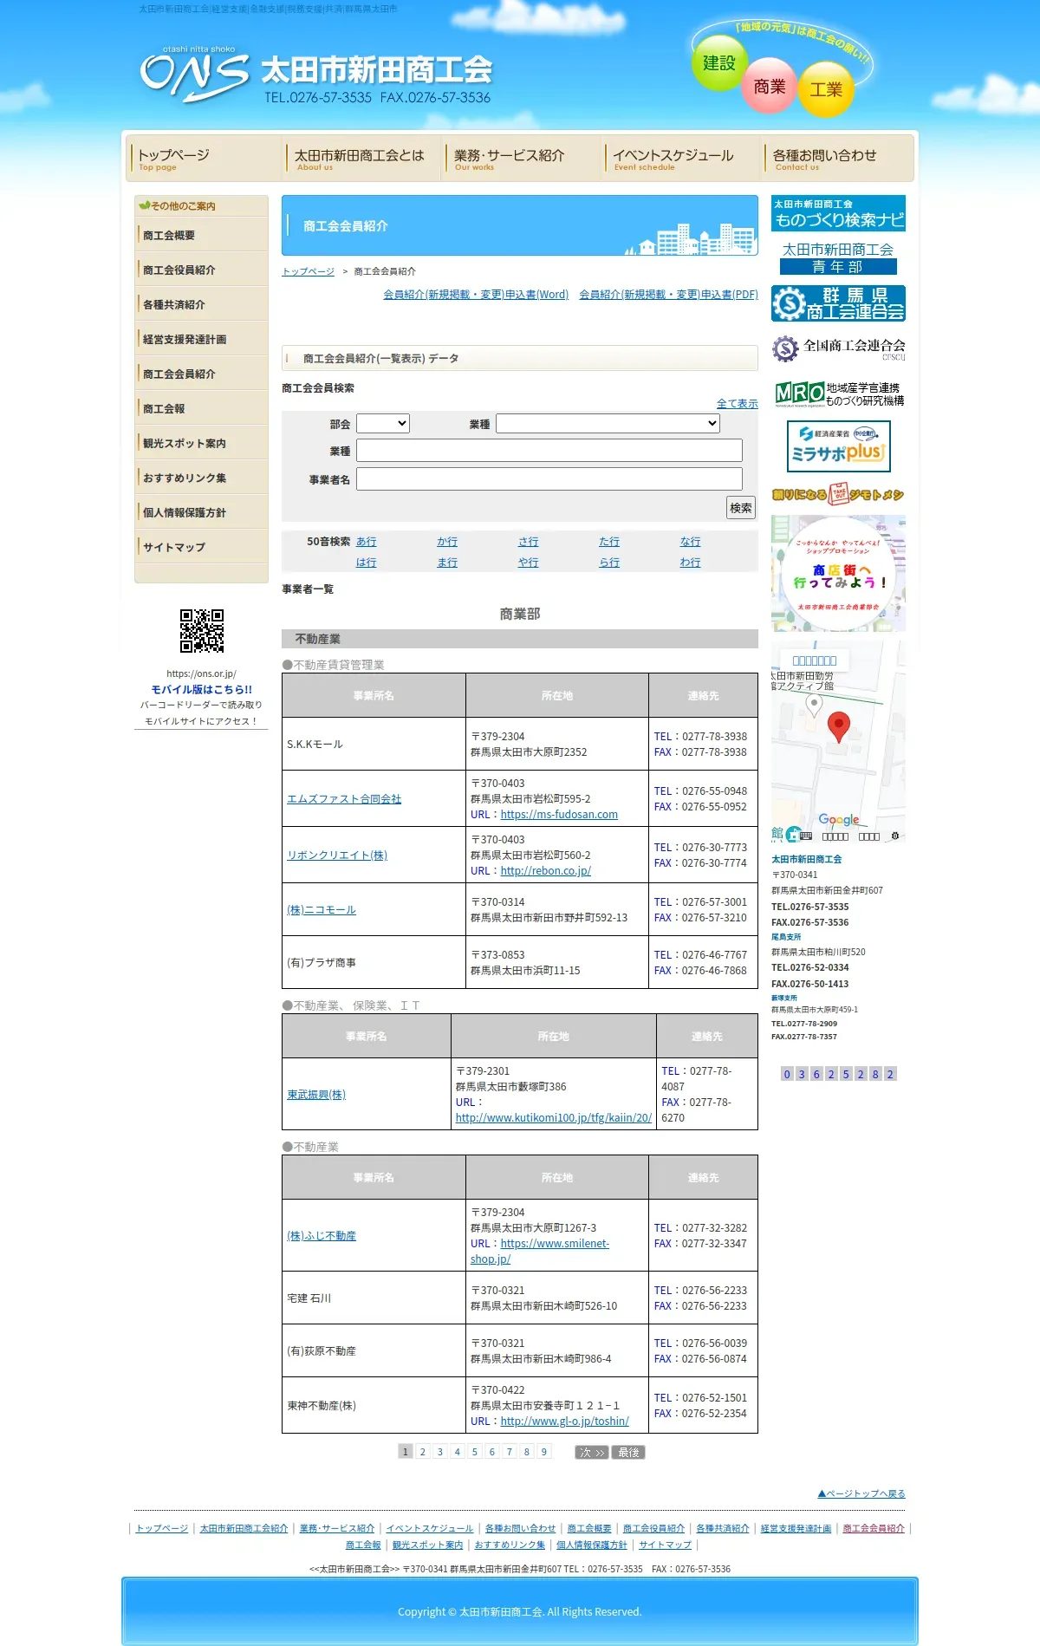The width and height of the screenshot is (1040, 1646).
Task: Filter by は行 kana index
Action: coord(366,563)
